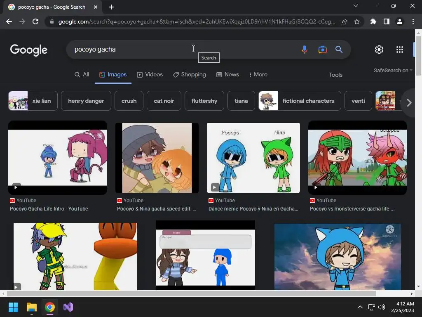Reload the page with refresh icon
Screen dimensions: 422x317
pos(35,21)
